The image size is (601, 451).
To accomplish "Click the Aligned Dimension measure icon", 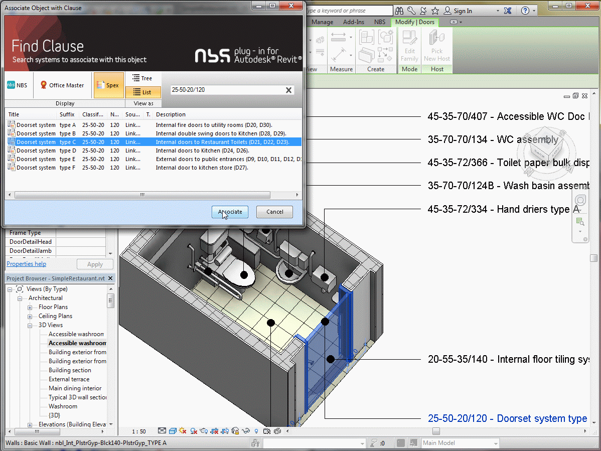I will point(339,37).
